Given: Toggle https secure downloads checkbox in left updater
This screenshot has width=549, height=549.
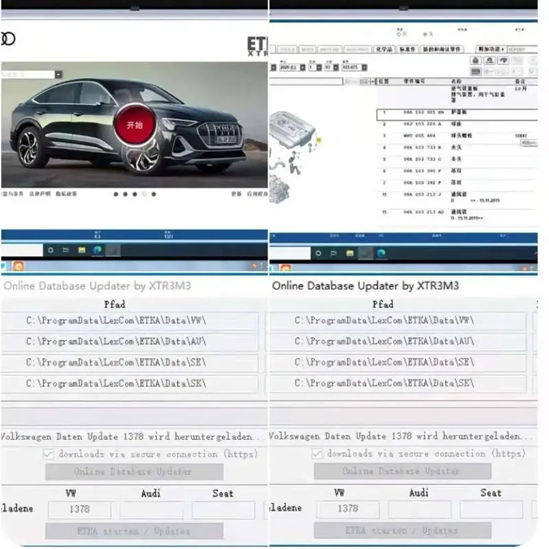Looking at the screenshot, I should click(x=49, y=454).
